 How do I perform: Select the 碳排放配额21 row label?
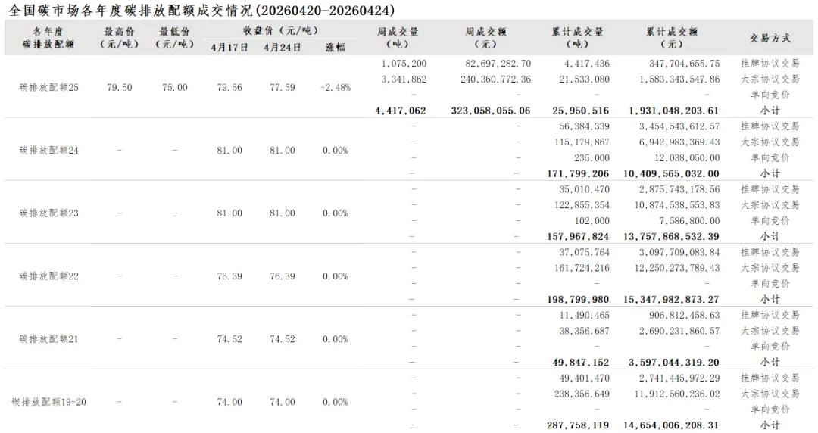pyautogui.click(x=49, y=339)
